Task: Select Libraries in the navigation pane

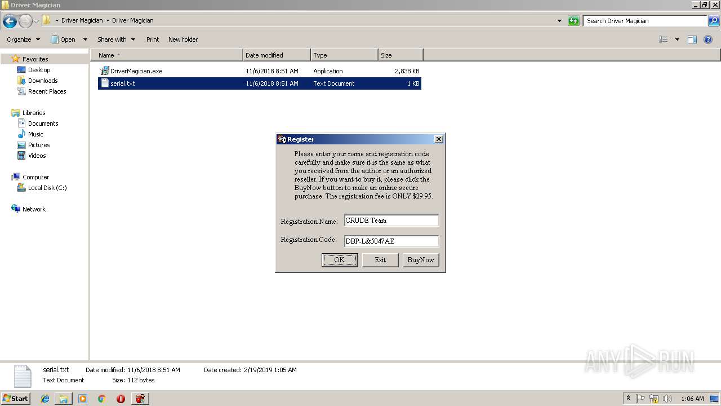Action: tap(33, 113)
